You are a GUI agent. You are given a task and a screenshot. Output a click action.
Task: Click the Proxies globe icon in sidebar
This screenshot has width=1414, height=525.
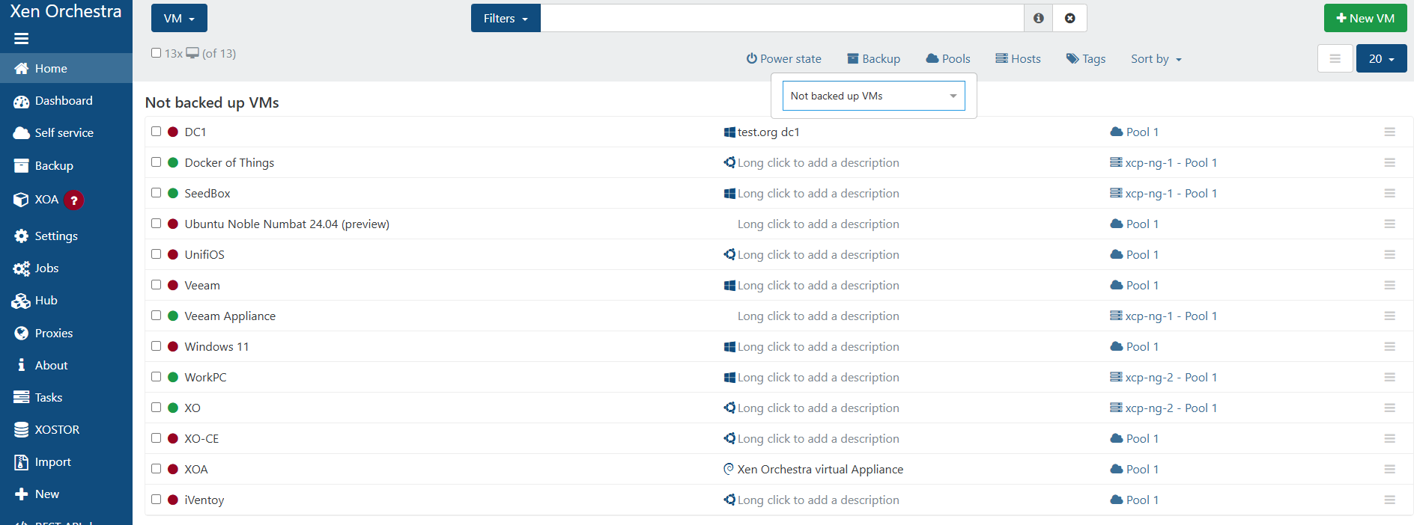coord(22,334)
